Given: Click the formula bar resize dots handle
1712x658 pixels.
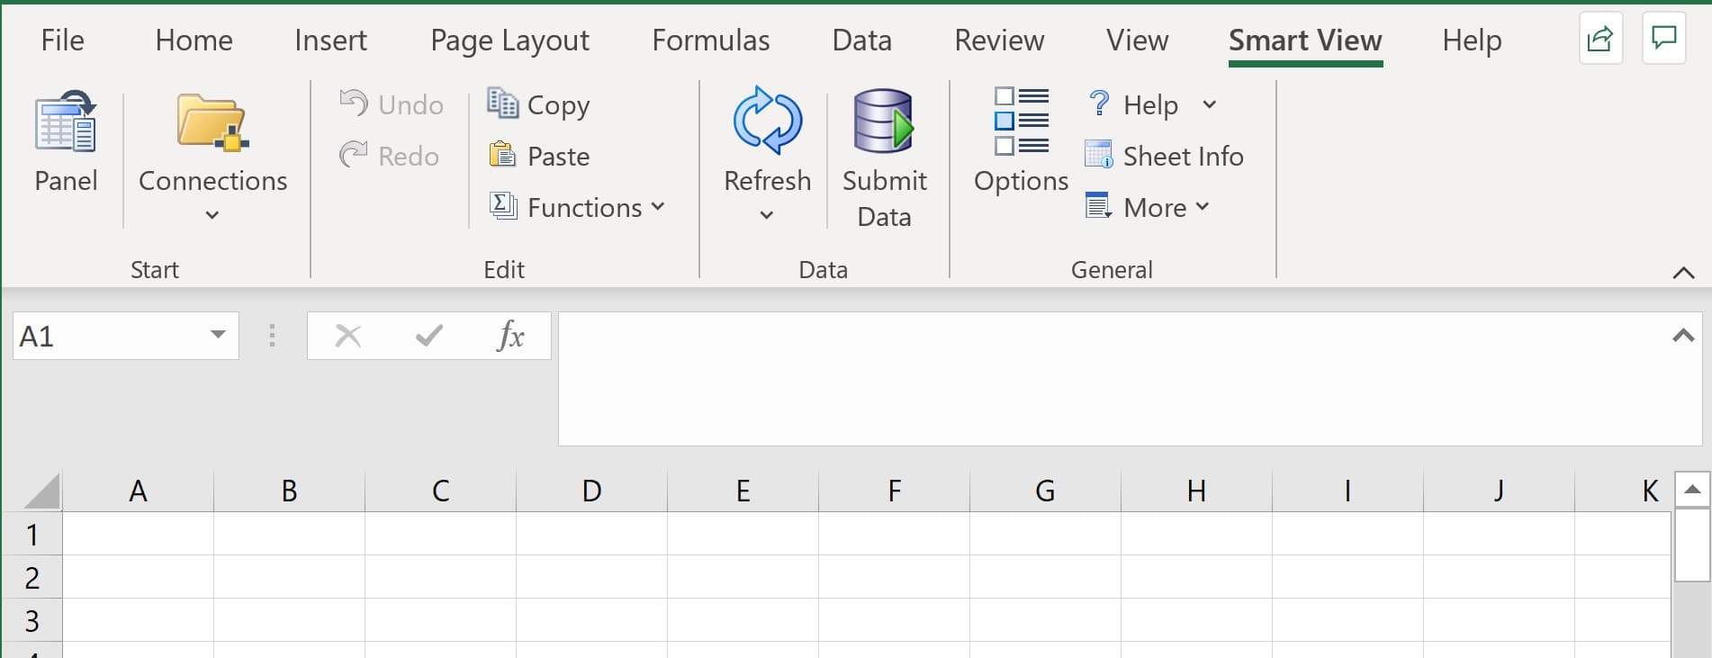Looking at the screenshot, I should [272, 336].
